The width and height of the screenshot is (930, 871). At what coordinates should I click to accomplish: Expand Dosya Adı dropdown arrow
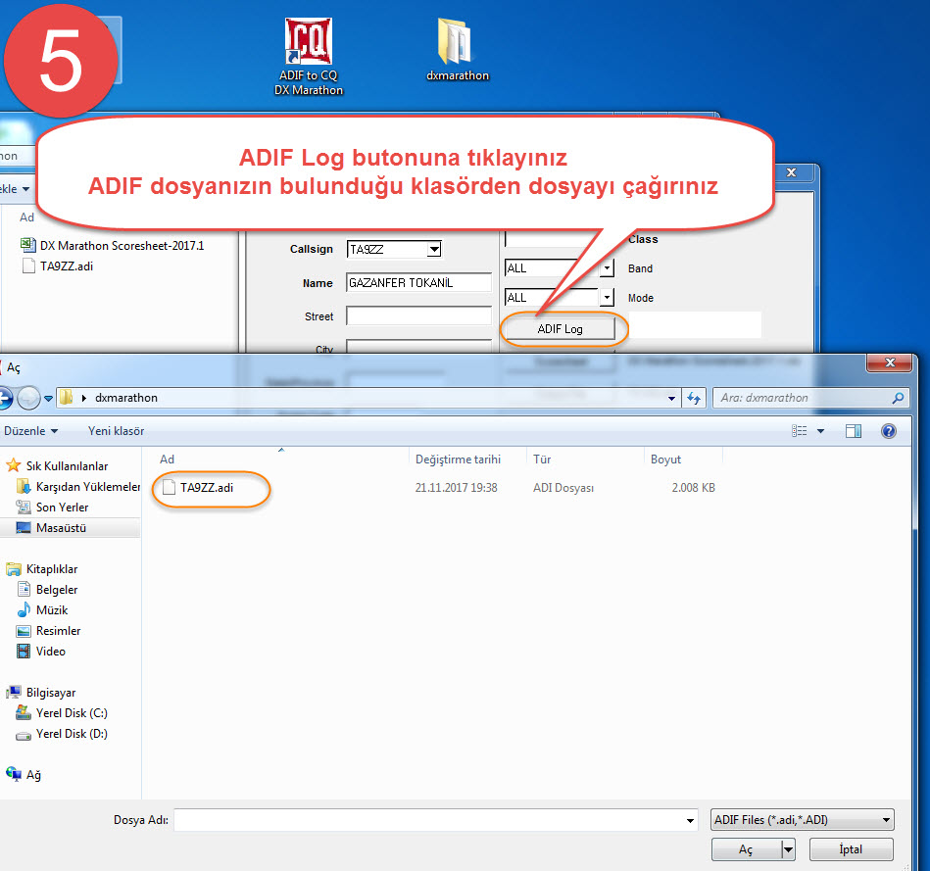[690, 821]
